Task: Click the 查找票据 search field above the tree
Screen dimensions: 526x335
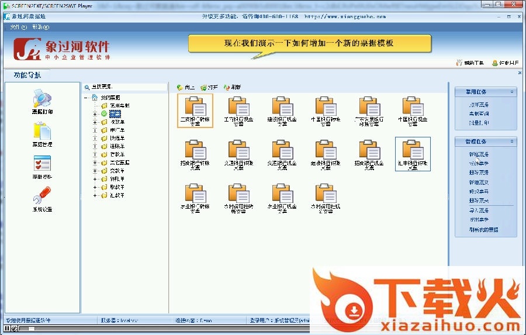Action: [x=123, y=87]
